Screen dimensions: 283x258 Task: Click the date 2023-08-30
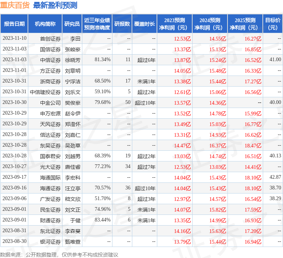click(x=14, y=241)
